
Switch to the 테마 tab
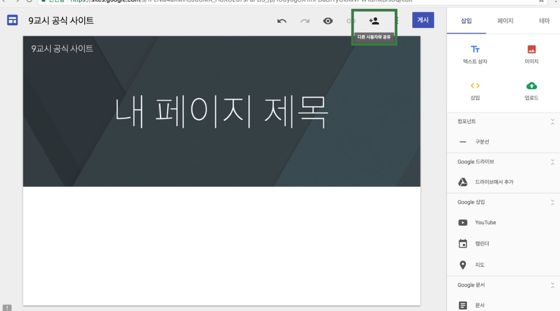click(x=544, y=21)
